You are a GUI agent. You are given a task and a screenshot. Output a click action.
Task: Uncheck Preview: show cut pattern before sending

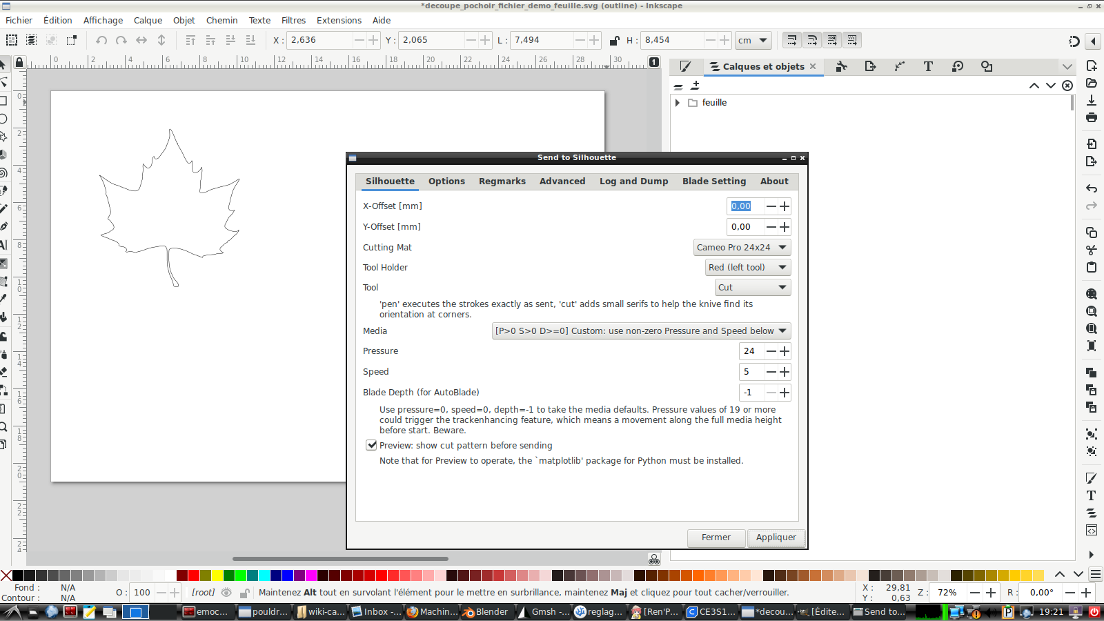[371, 445]
